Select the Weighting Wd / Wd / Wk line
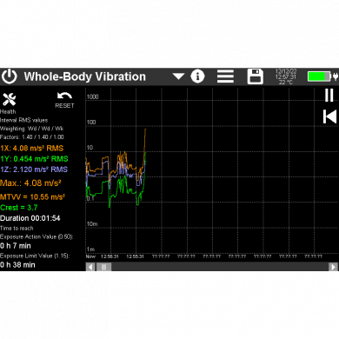The image size is (339, 339). pos(32,129)
